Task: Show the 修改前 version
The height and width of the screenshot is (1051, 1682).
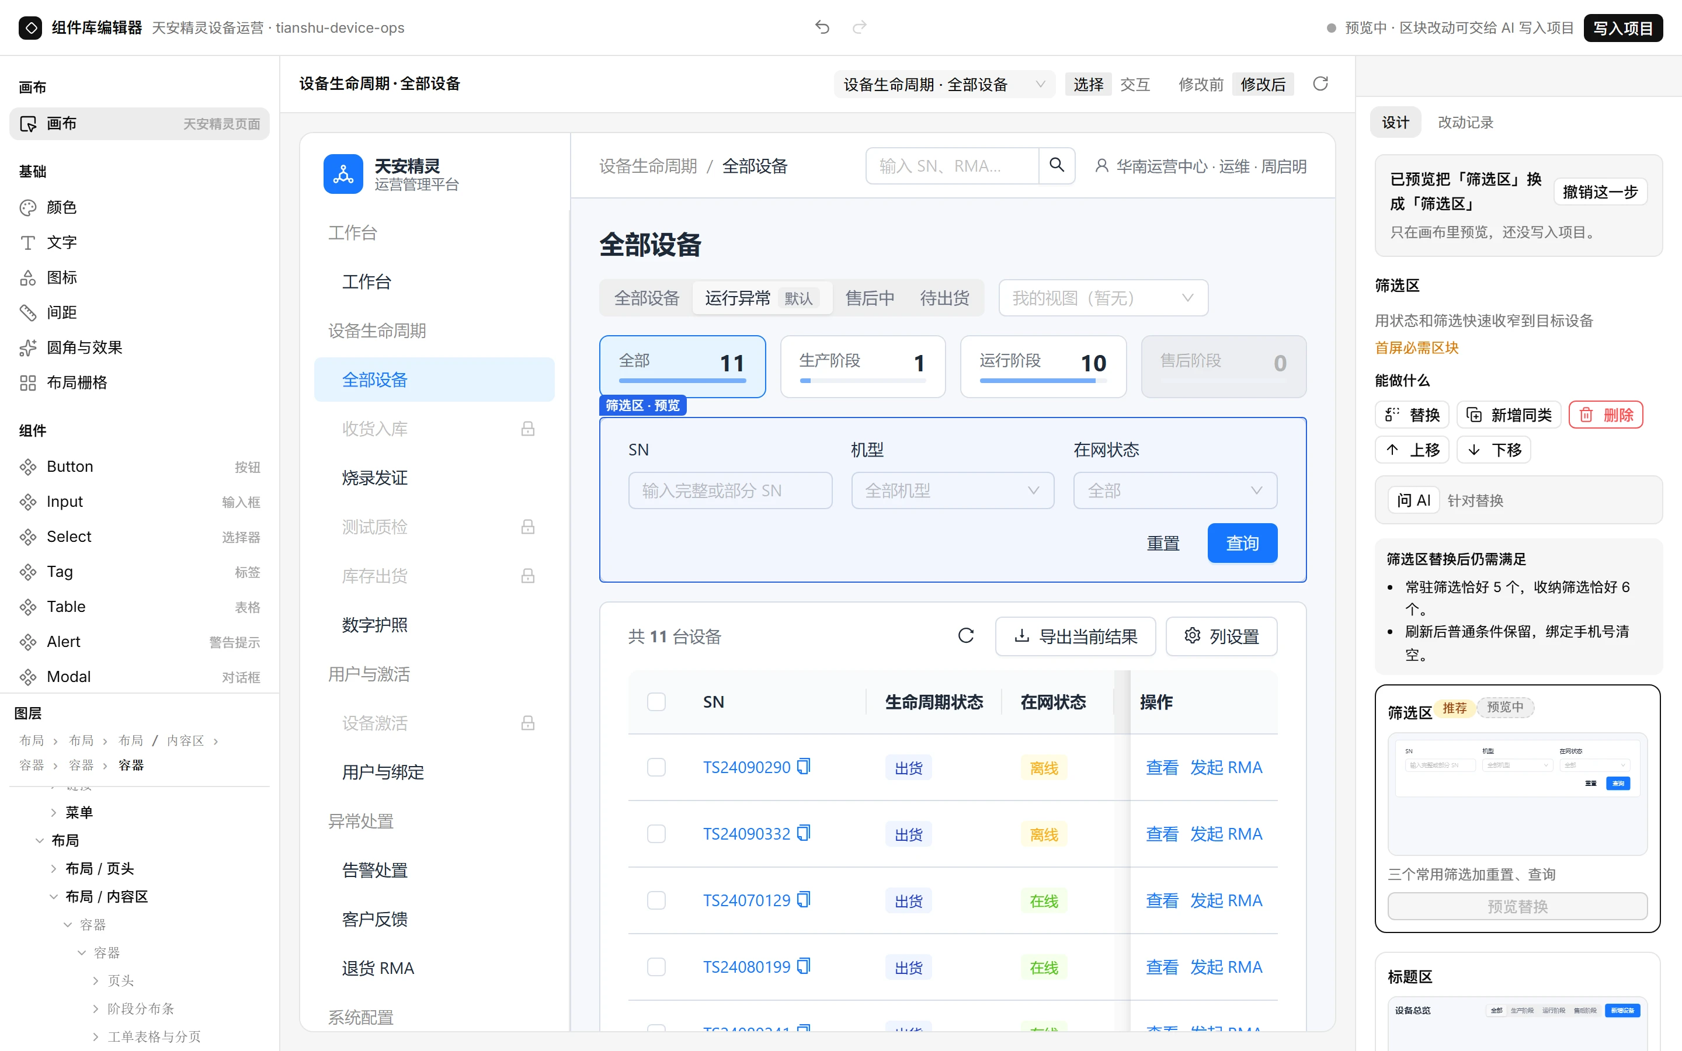Action: pyautogui.click(x=1200, y=84)
